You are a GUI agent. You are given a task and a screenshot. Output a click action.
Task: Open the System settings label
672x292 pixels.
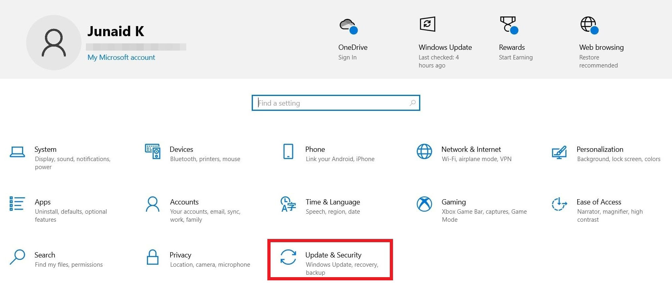45,149
